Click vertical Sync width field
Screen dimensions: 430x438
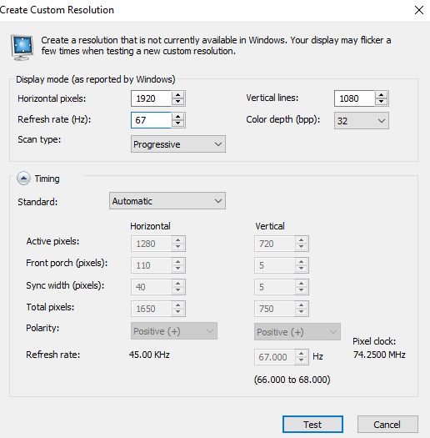coord(274,287)
